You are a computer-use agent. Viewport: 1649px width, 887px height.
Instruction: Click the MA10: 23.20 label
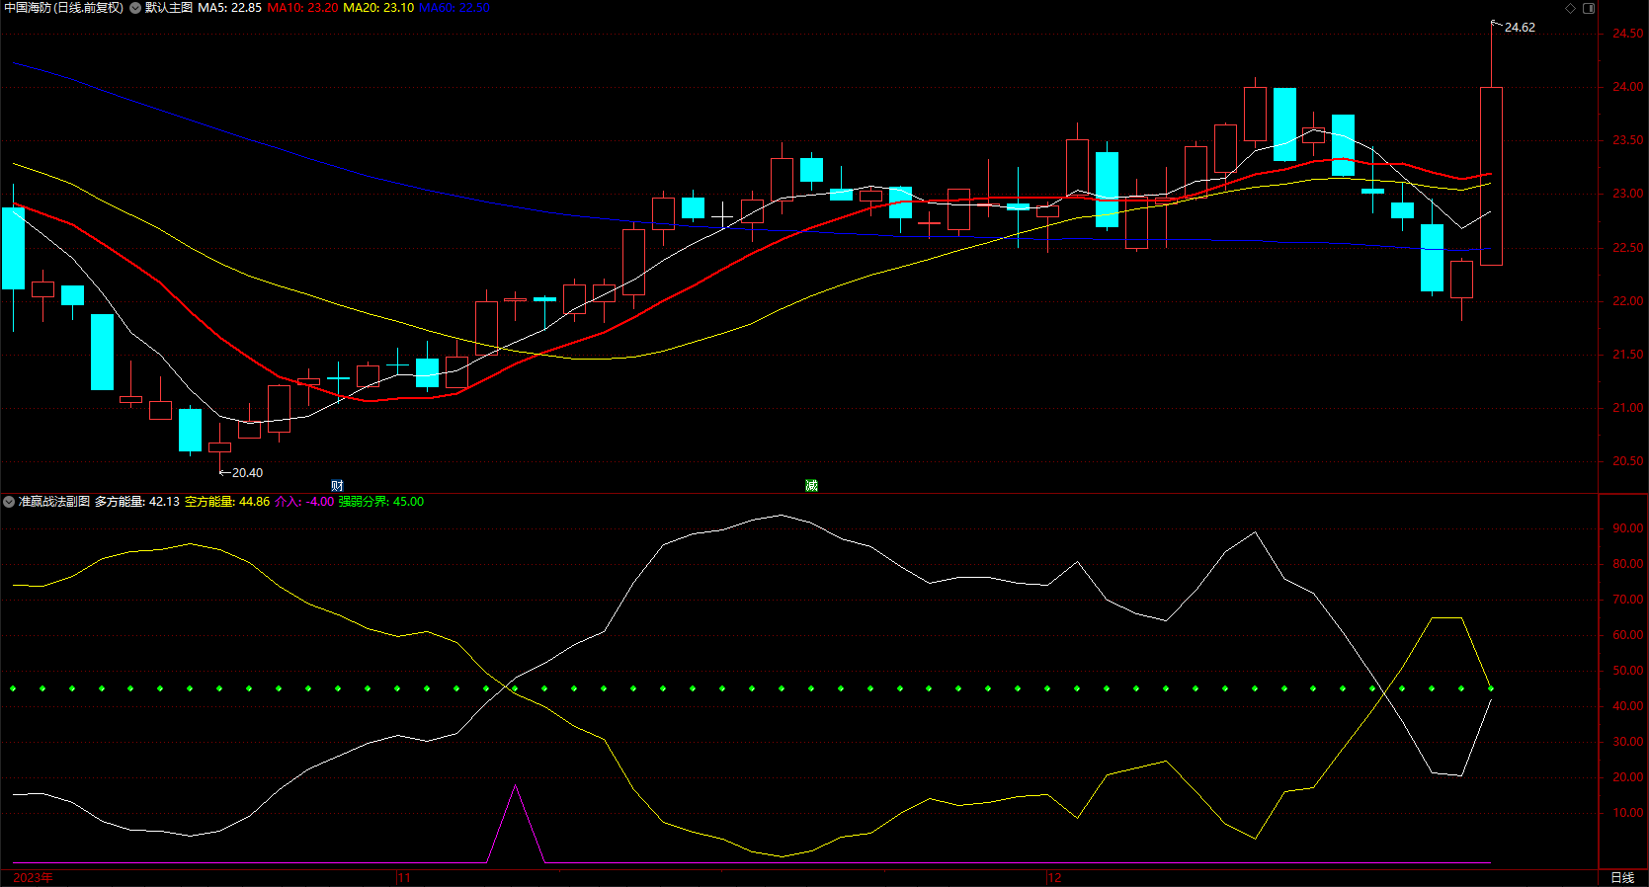point(302,8)
